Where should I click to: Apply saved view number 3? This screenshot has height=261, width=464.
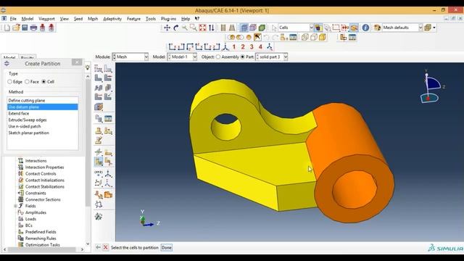click(x=252, y=46)
